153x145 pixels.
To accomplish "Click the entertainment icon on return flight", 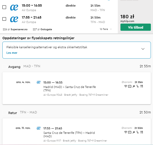I will click(x=130, y=132).
